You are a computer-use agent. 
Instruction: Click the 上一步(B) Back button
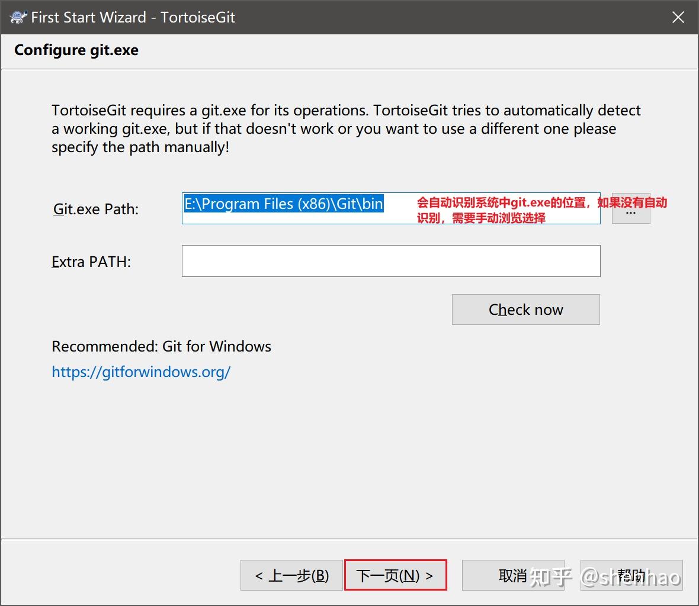291,575
